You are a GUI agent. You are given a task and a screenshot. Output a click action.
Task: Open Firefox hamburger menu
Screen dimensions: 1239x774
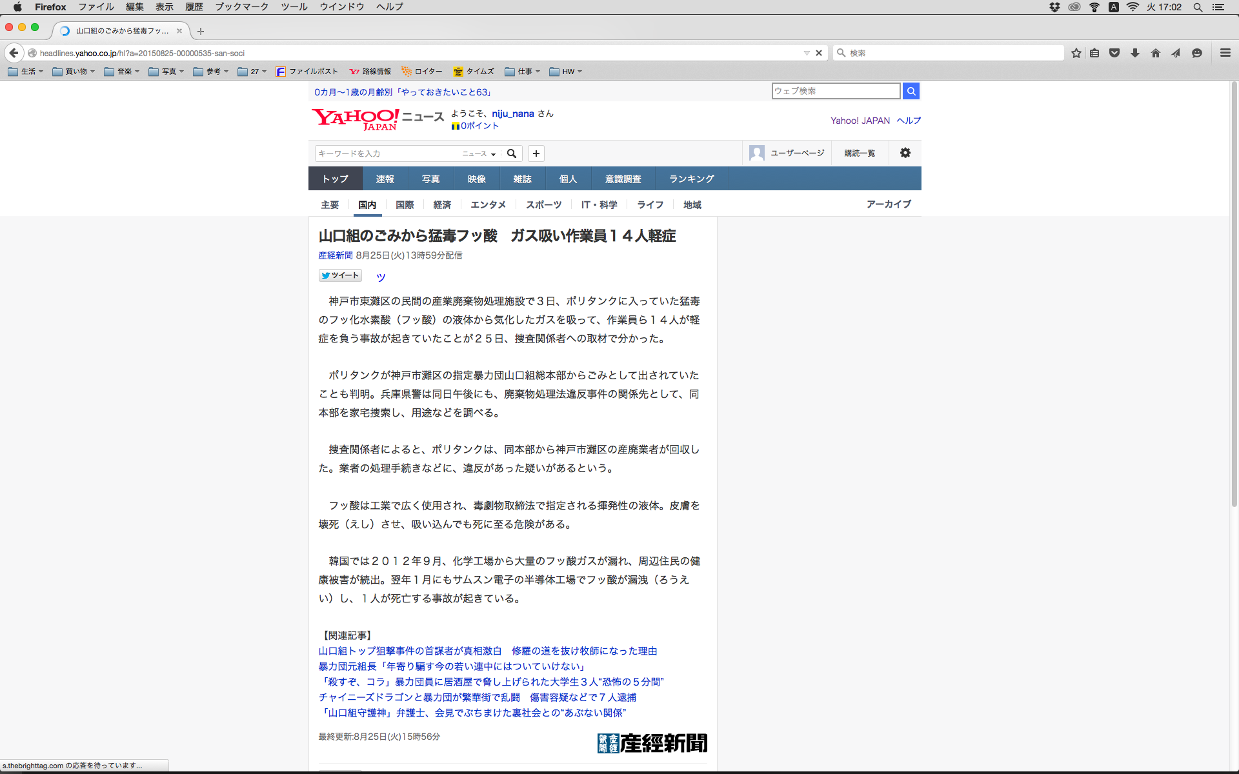1225,53
